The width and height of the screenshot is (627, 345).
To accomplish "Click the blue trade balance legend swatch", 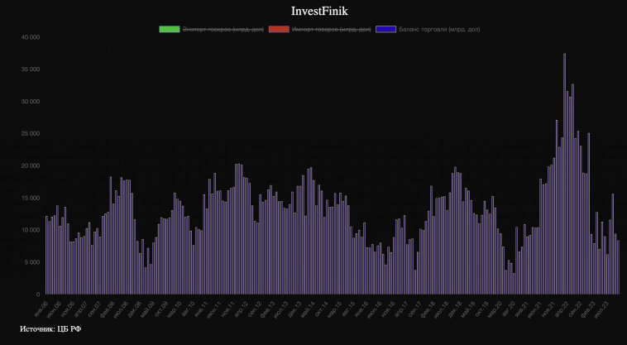I will click(x=385, y=29).
